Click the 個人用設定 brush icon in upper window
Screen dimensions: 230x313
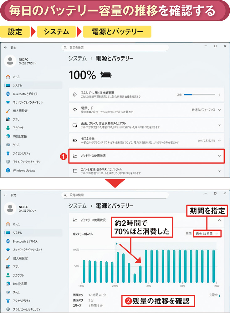click(8, 111)
